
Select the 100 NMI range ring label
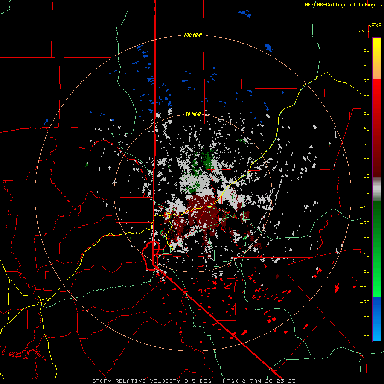(x=193, y=35)
